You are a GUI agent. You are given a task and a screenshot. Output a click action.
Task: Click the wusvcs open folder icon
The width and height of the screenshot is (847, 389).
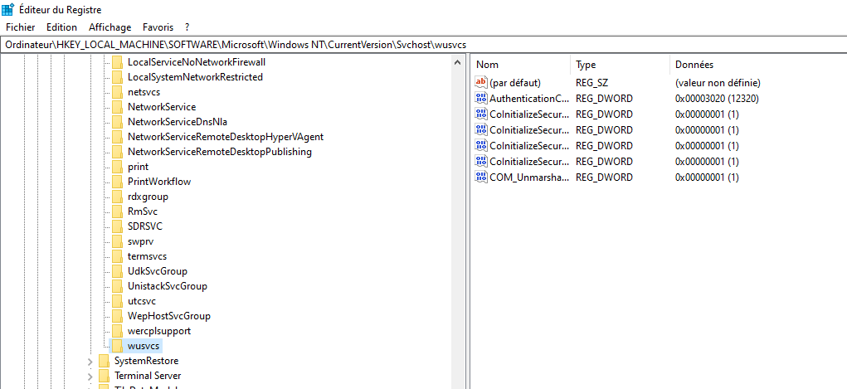click(117, 346)
